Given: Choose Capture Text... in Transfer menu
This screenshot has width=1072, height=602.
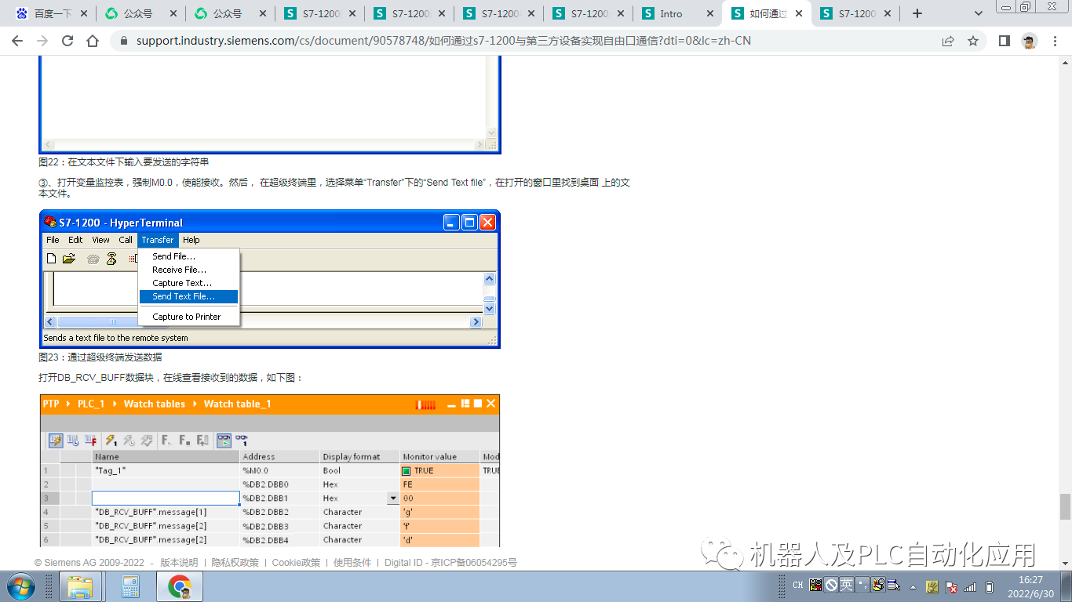Looking at the screenshot, I should 188,283.
